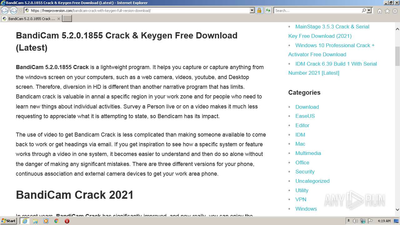The height and width of the screenshot is (225, 400).
Task: Click the security lock icon
Action: click(x=259, y=11)
